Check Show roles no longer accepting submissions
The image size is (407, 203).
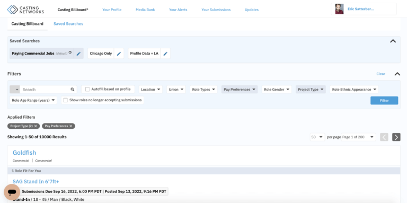(65, 100)
